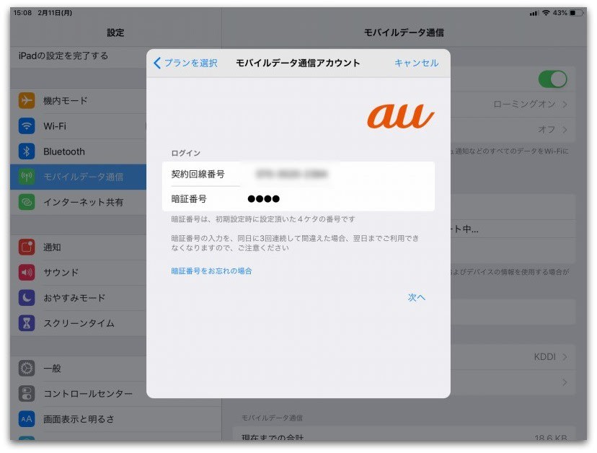
Task: Tap the モバイルデータ通信アカウント title
Action: point(298,63)
